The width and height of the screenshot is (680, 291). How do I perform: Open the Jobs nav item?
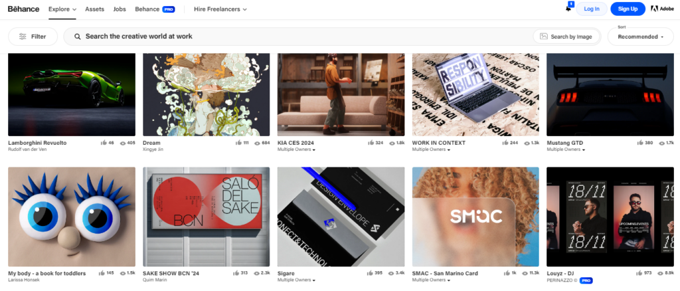120,9
